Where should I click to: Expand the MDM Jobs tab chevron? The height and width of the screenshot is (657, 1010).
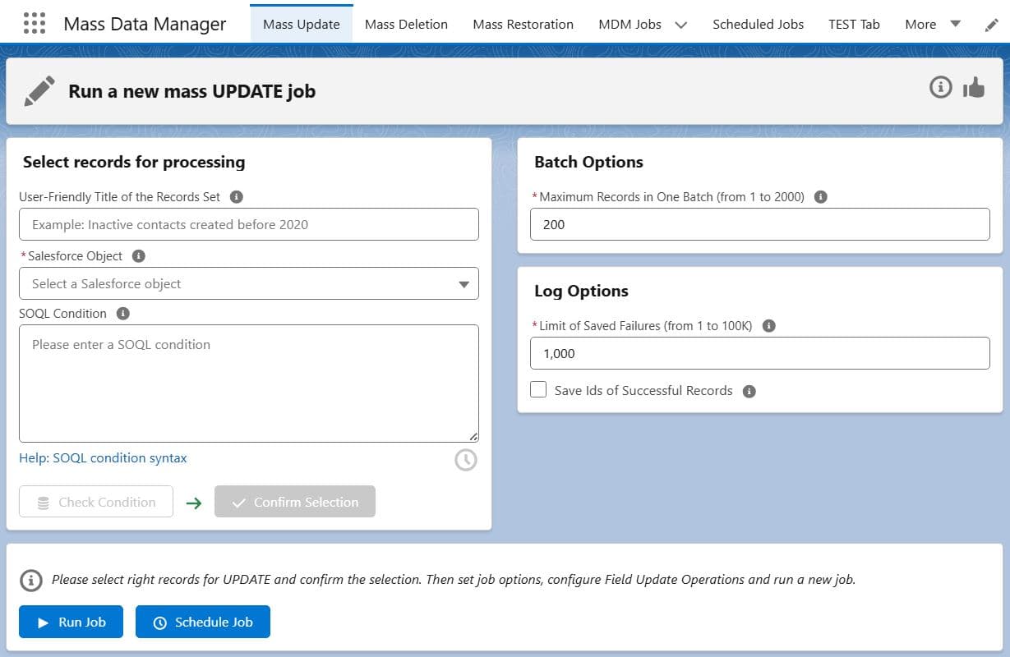pos(680,25)
